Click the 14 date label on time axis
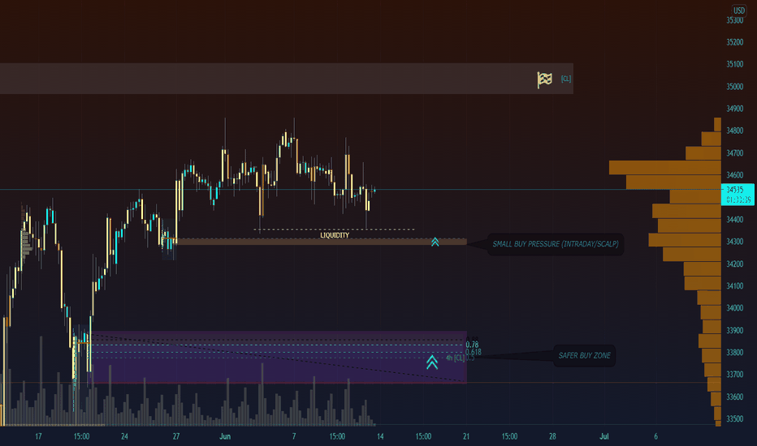The width and height of the screenshot is (757, 446). 380,436
